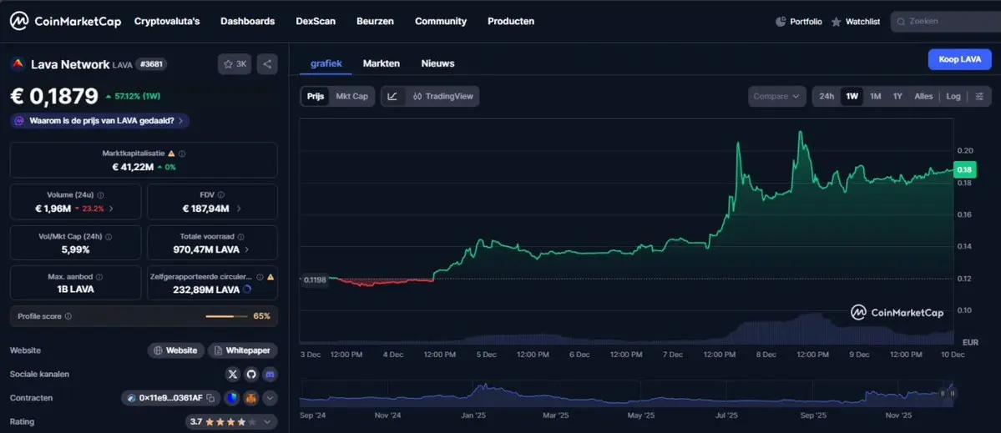Select the Mkt Cap chart mode
The image size is (1001, 433).
tap(351, 96)
